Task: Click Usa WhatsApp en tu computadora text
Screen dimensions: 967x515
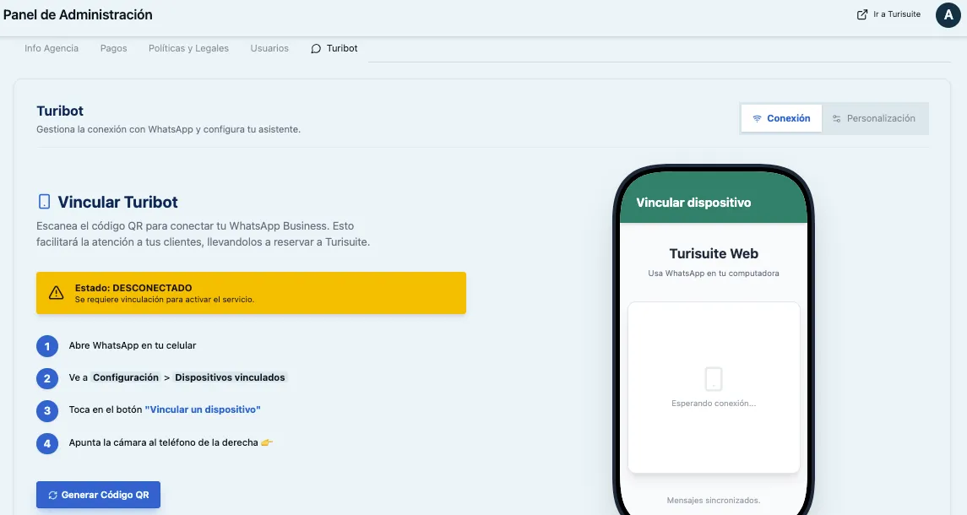Action: (x=714, y=274)
